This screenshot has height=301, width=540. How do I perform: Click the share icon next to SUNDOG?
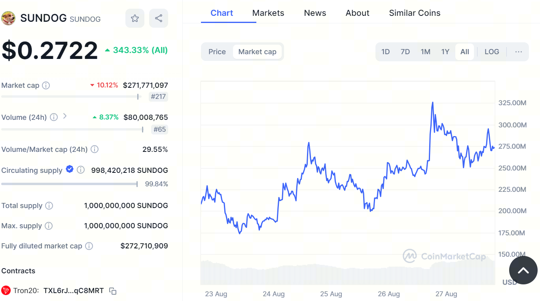(159, 18)
